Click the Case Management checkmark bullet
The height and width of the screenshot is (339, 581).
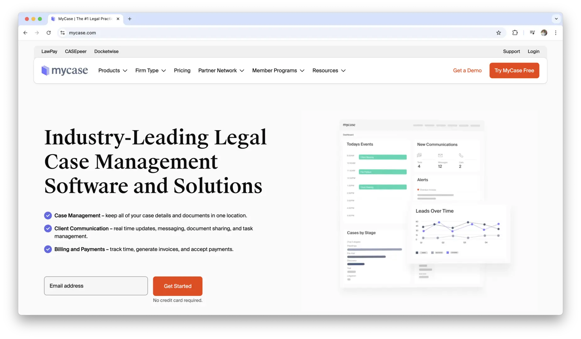[48, 216]
